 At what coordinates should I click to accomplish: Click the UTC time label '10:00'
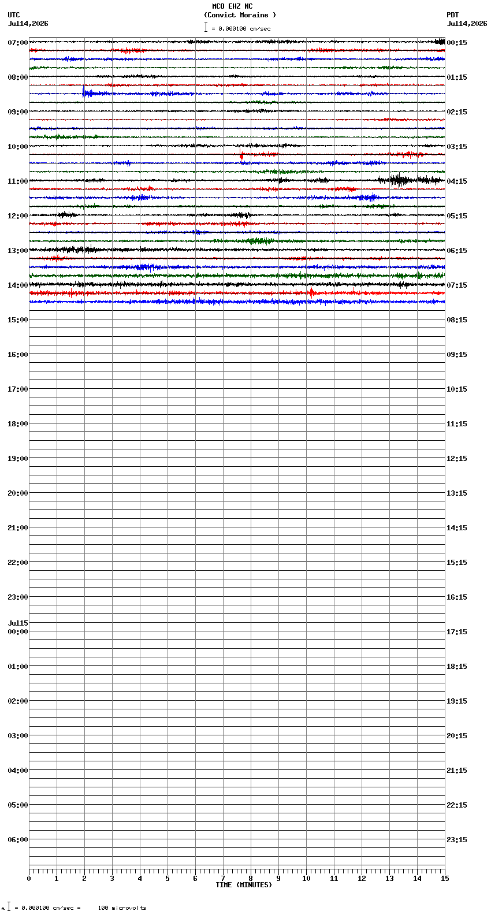click(18, 147)
